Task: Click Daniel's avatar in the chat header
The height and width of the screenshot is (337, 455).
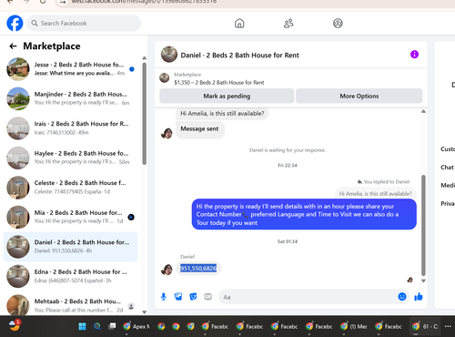Action: 169,55
